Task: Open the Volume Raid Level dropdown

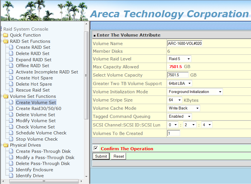Action: pyautogui.click(x=179, y=59)
